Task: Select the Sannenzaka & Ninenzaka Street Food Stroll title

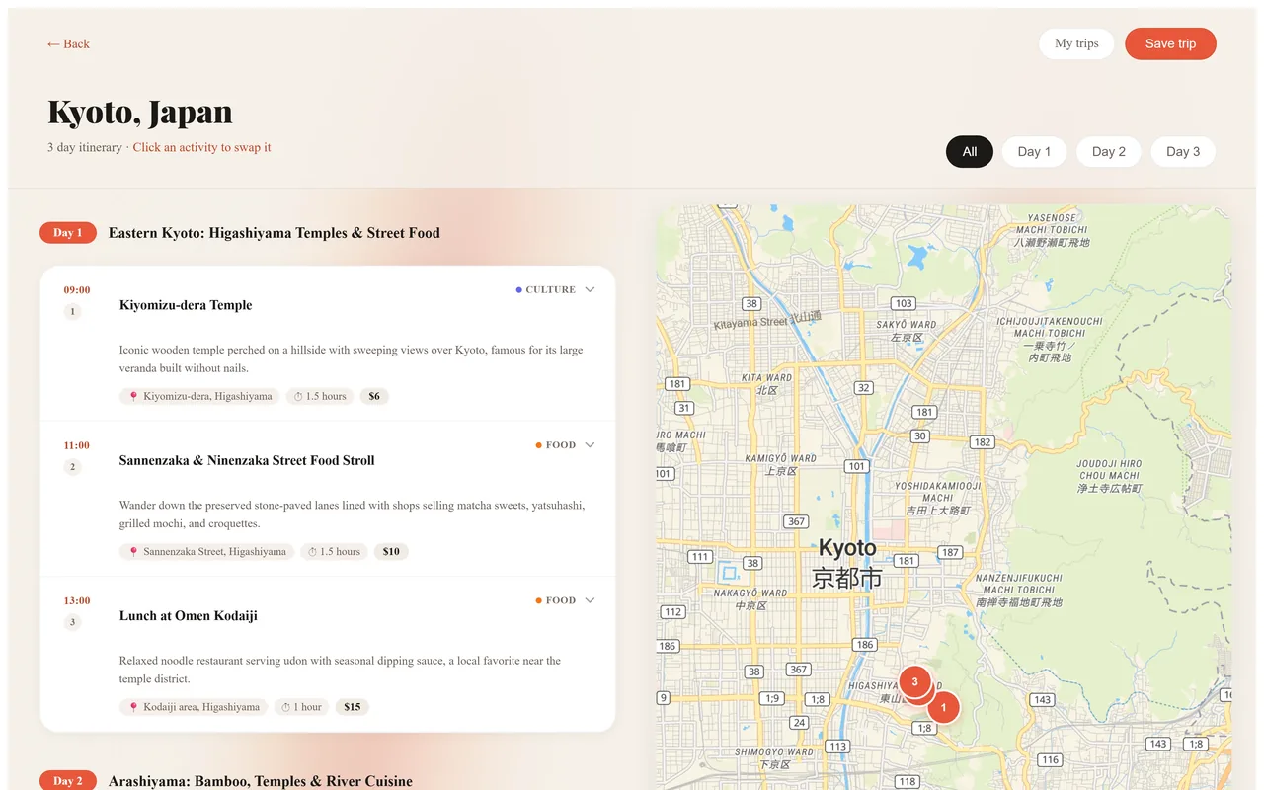Action: 247,460
